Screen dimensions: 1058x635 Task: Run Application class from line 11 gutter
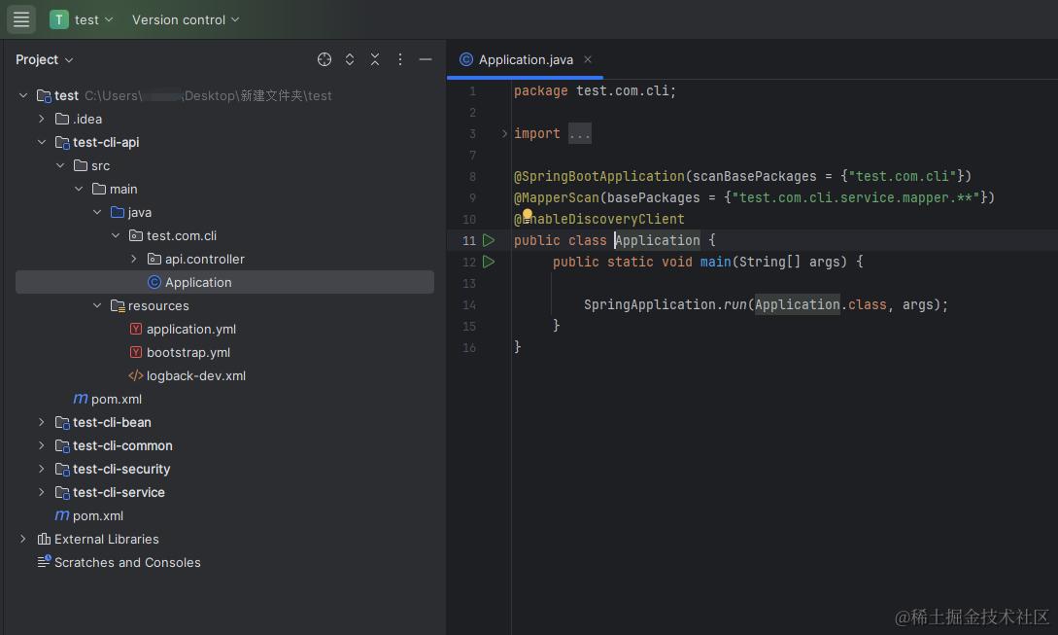click(489, 240)
